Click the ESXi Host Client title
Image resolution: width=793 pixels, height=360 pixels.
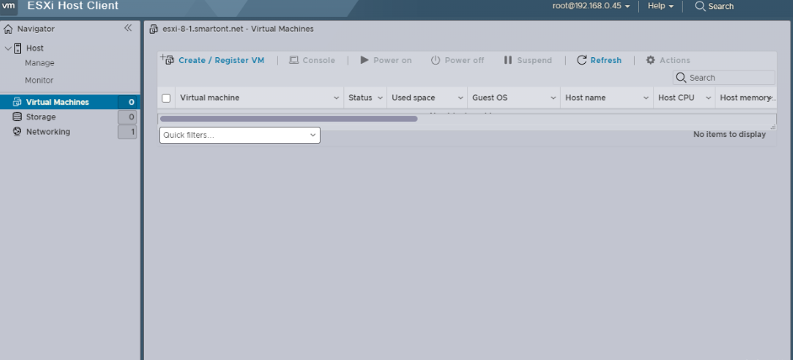point(73,6)
